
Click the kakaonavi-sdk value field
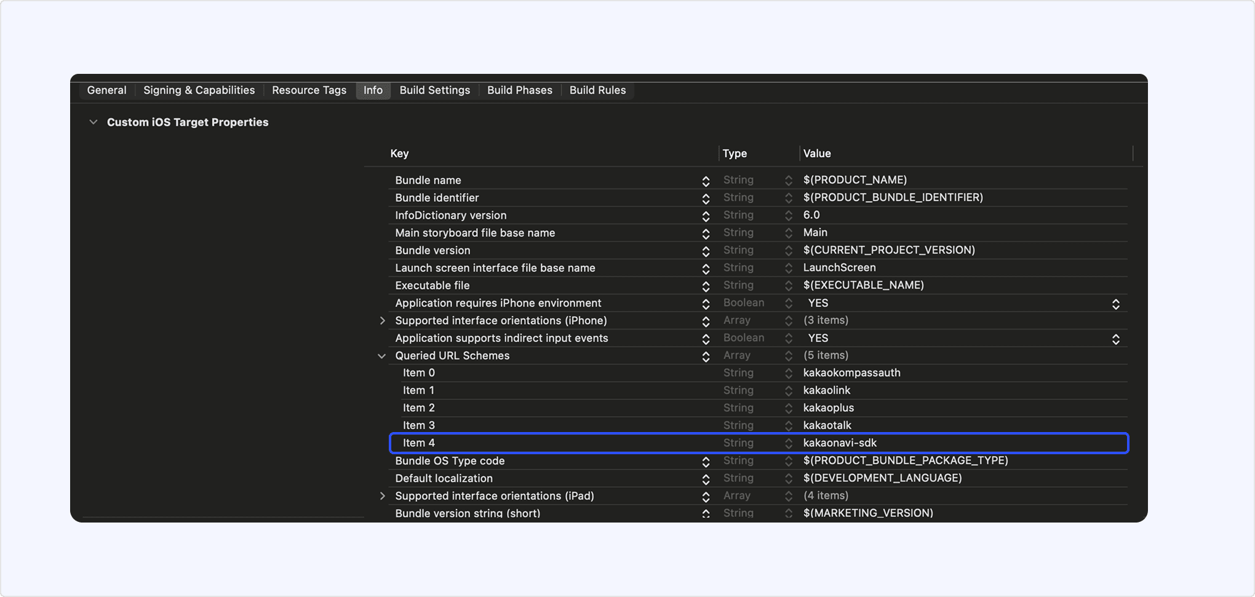click(x=840, y=443)
